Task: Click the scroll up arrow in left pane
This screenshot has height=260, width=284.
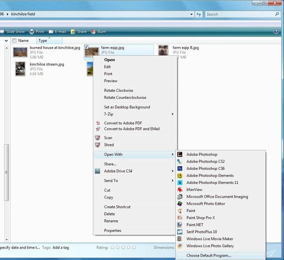Action: (x=7, y=48)
